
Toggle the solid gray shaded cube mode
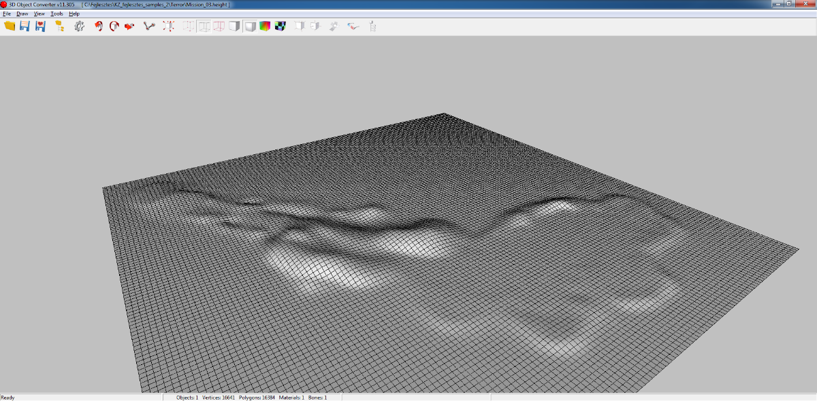[x=234, y=26]
